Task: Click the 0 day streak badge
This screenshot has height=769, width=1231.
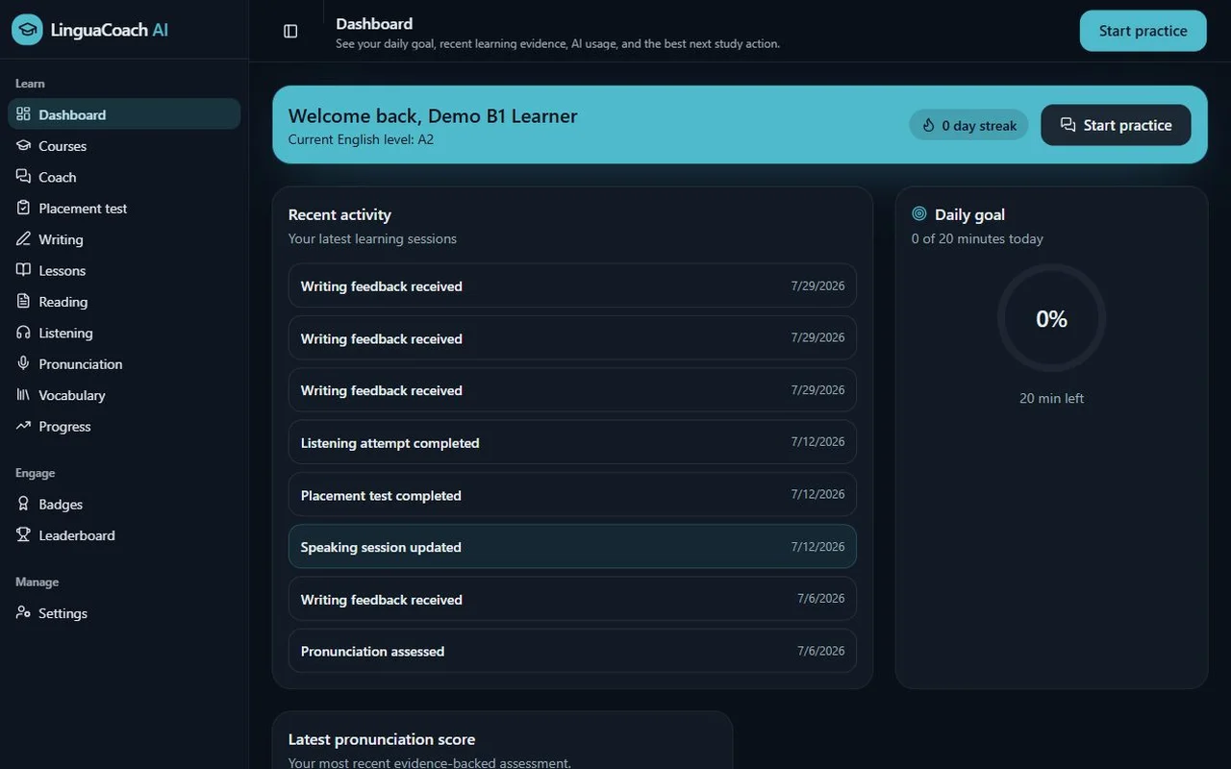Action: [x=969, y=125]
